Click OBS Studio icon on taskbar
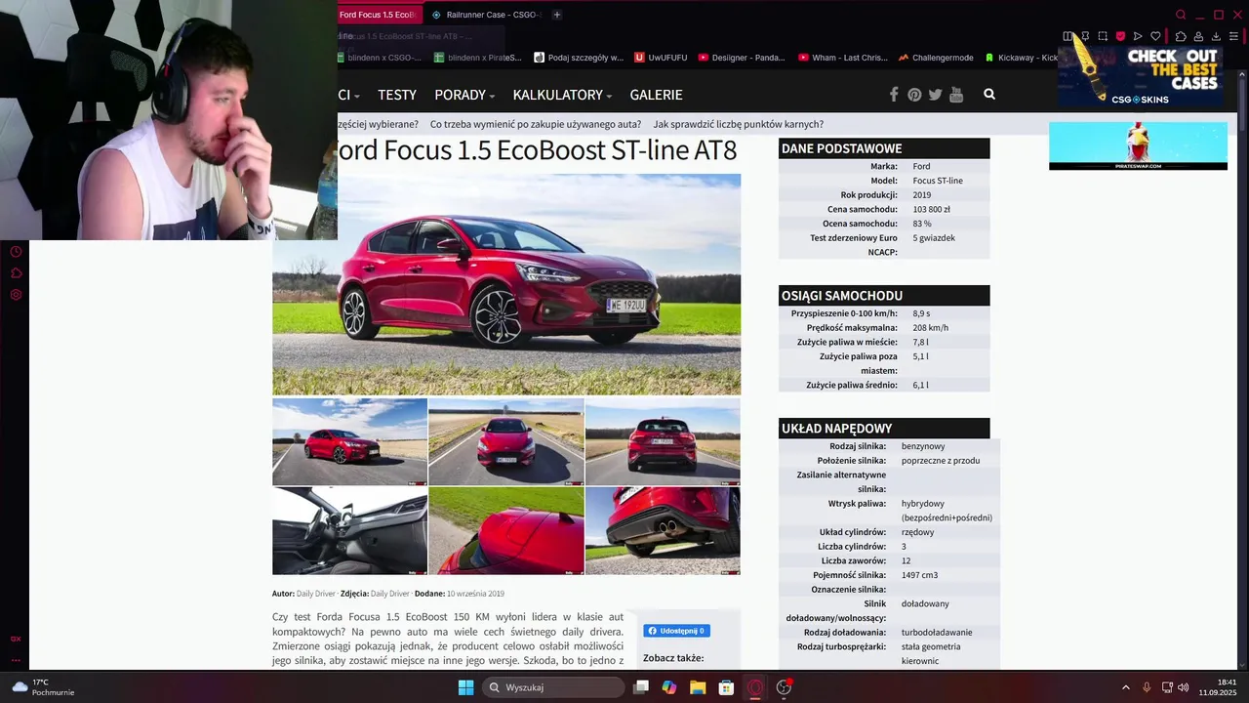Viewport: 1249px width, 703px height. click(784, 687)
